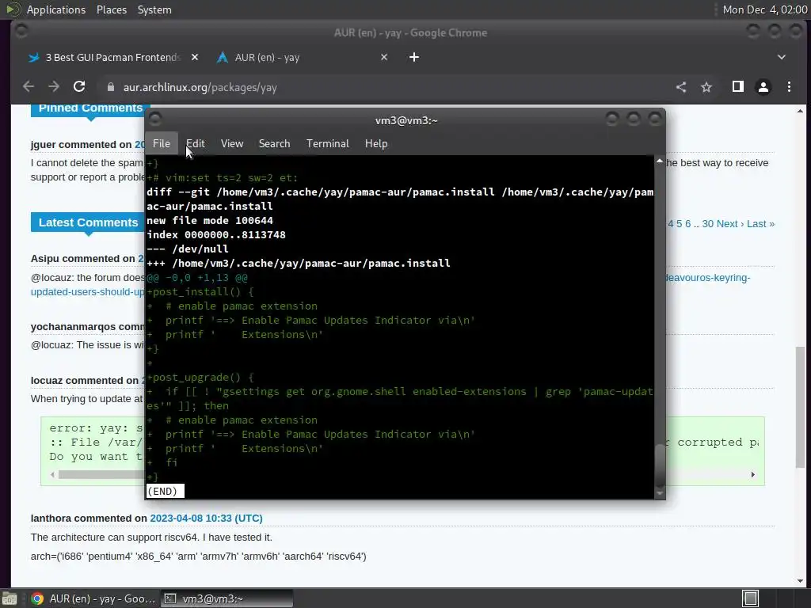This screenshot has height=608, width=811.
Task: Open Chrome three-dot menu
Action: (790, 87)
